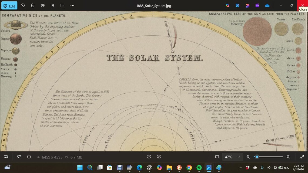This screenshot has height=173, width=308.
Task: Rotate the image with the rotate icon
Action: coord(23,5)
